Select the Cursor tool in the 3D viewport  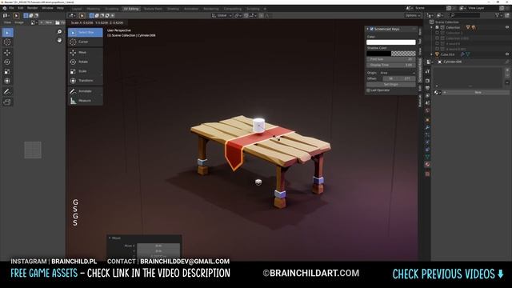tap(86, 42)
